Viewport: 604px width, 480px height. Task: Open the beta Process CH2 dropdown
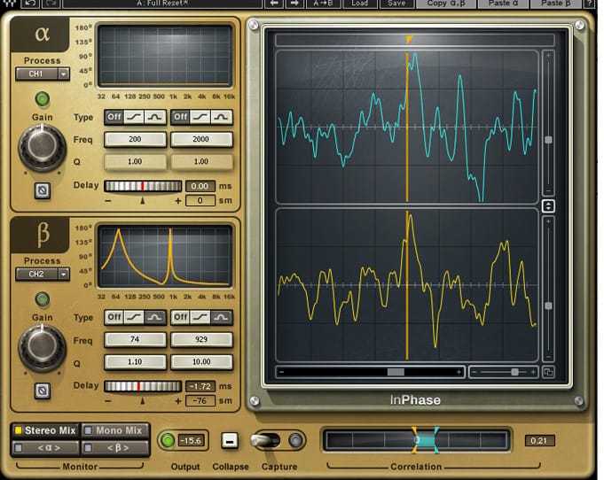click(x=43, y=275)
